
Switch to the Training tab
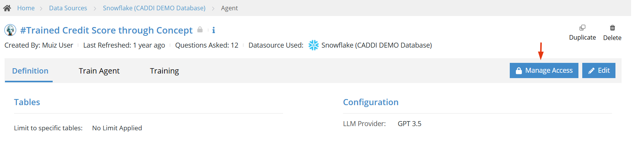(x=164, y=71)
